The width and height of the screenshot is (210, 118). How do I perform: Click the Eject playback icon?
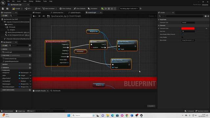tap(112, 9)
